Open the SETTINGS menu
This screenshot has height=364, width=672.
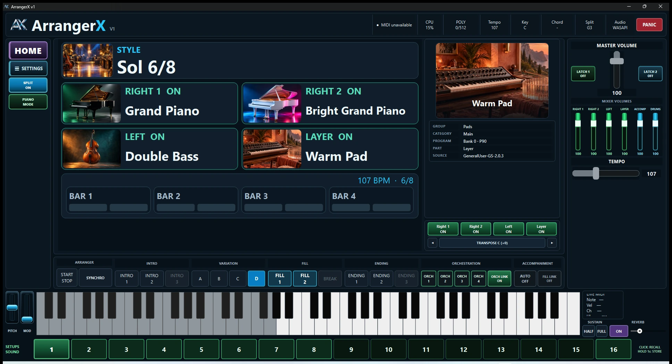point(28,68)
